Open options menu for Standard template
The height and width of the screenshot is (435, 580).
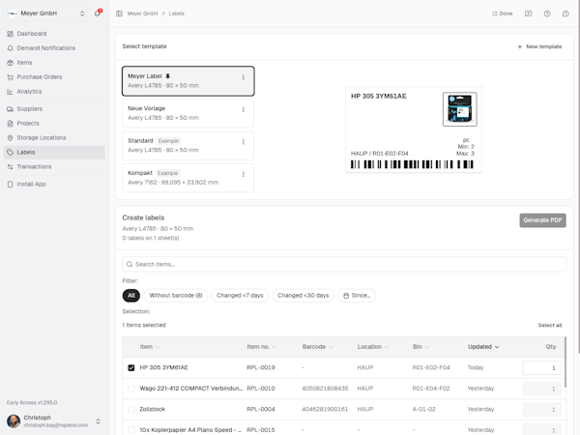point(243,142)
